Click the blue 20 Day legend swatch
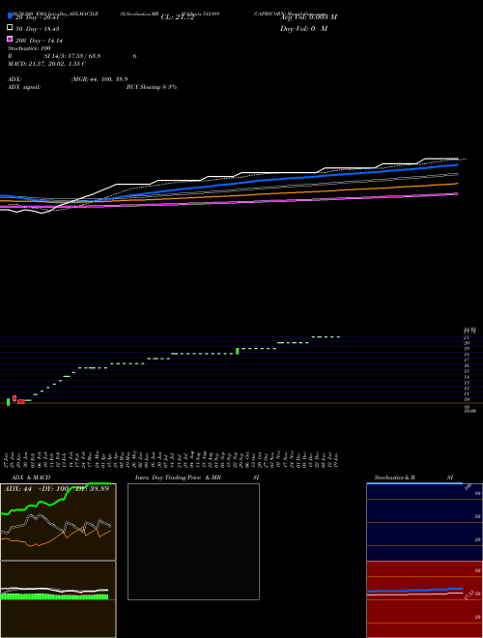 [x=10, y=15]
